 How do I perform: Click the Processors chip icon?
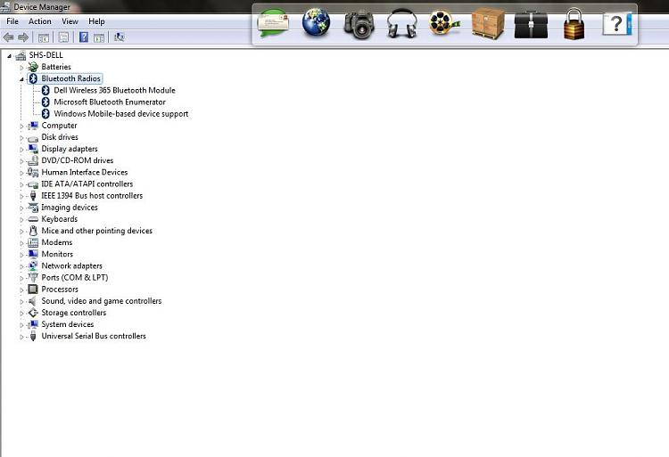(33, 290)
